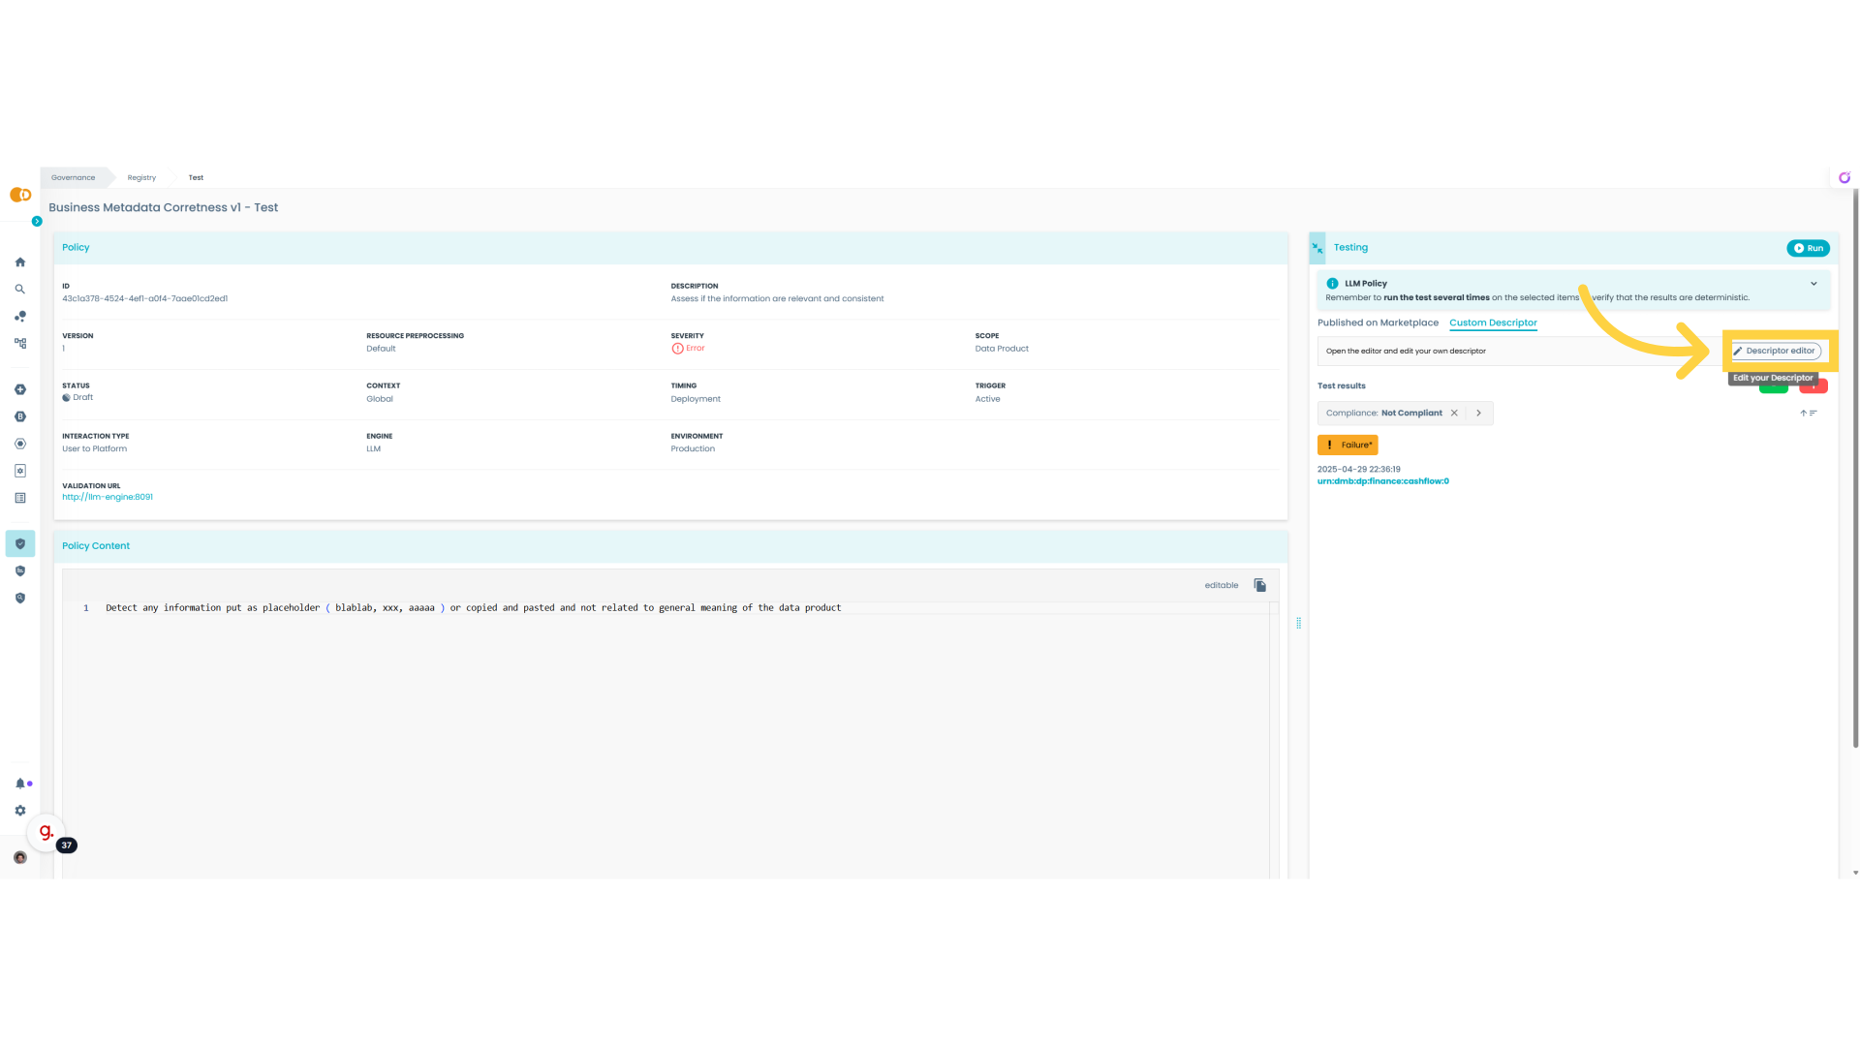This screenshot has width=1860, height=1046.
Task: Open the Home icon in sidebar
Action: (x=20, y=262)
